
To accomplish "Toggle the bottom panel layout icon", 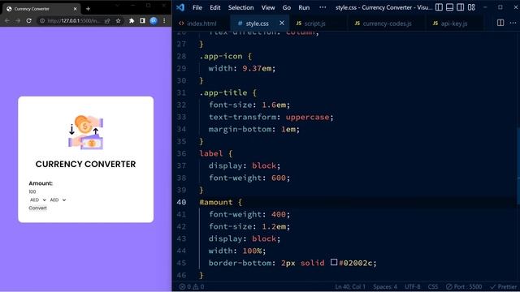I will tap(449, 7).
